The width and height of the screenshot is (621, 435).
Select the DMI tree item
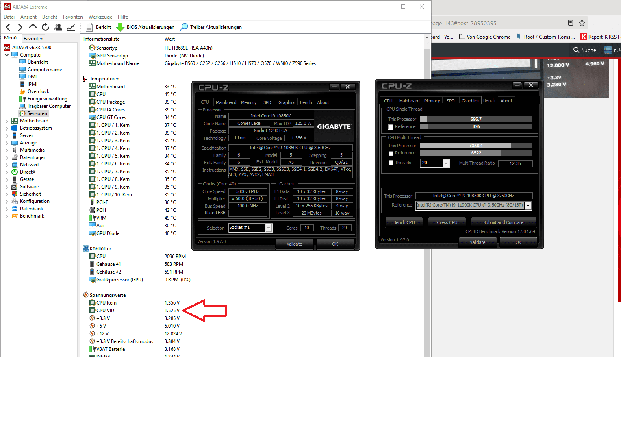32,77
